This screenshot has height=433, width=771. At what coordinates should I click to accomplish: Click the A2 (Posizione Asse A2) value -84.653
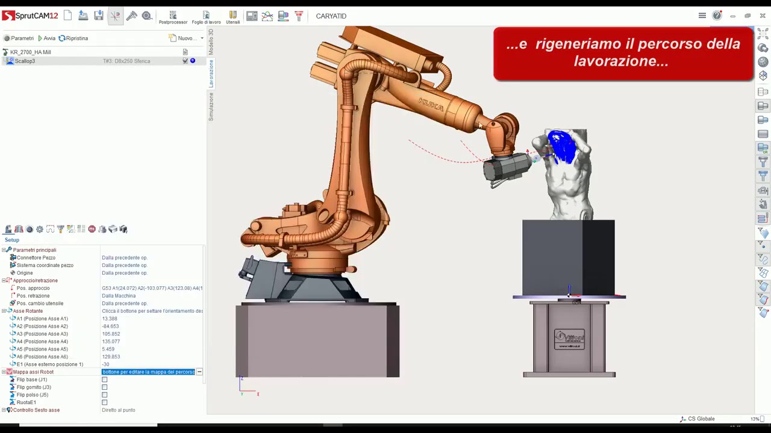pyautogui.click(x=110, y=326)
